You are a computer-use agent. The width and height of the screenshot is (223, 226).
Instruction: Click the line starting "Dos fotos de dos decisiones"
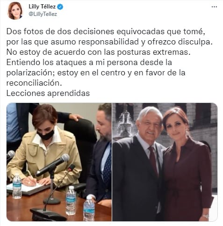click(x=106, y=32)
